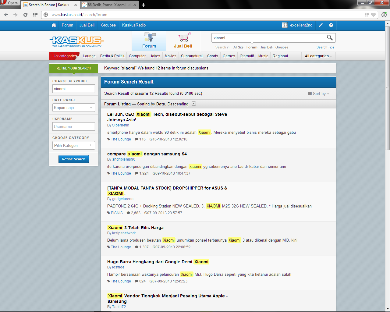Open the Lounge category
Viewport: 390px width, 312px height.
coord(89,56)
